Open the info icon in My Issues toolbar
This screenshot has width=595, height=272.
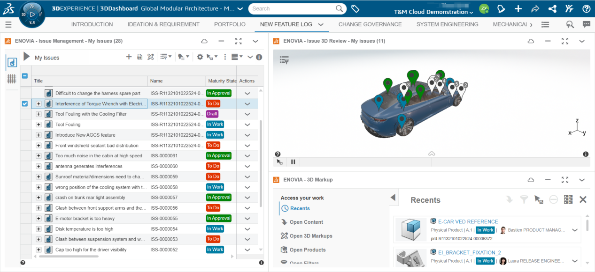tap(259, 57)
